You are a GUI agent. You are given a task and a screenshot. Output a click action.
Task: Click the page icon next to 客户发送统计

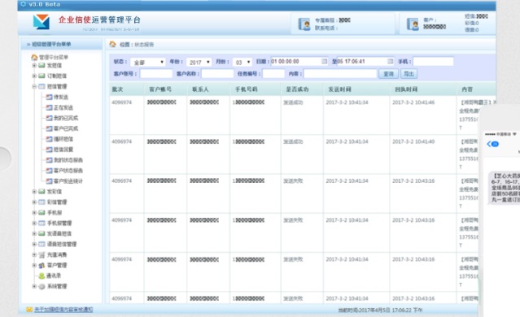(49, 181)
